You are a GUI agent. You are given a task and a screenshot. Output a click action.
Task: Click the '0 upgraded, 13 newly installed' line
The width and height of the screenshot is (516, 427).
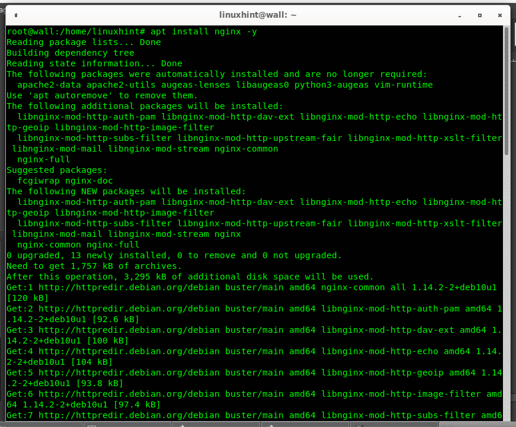tap(174, 255)
